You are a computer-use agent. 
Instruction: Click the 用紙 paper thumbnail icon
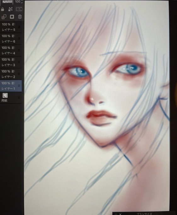tap(5, 95)
